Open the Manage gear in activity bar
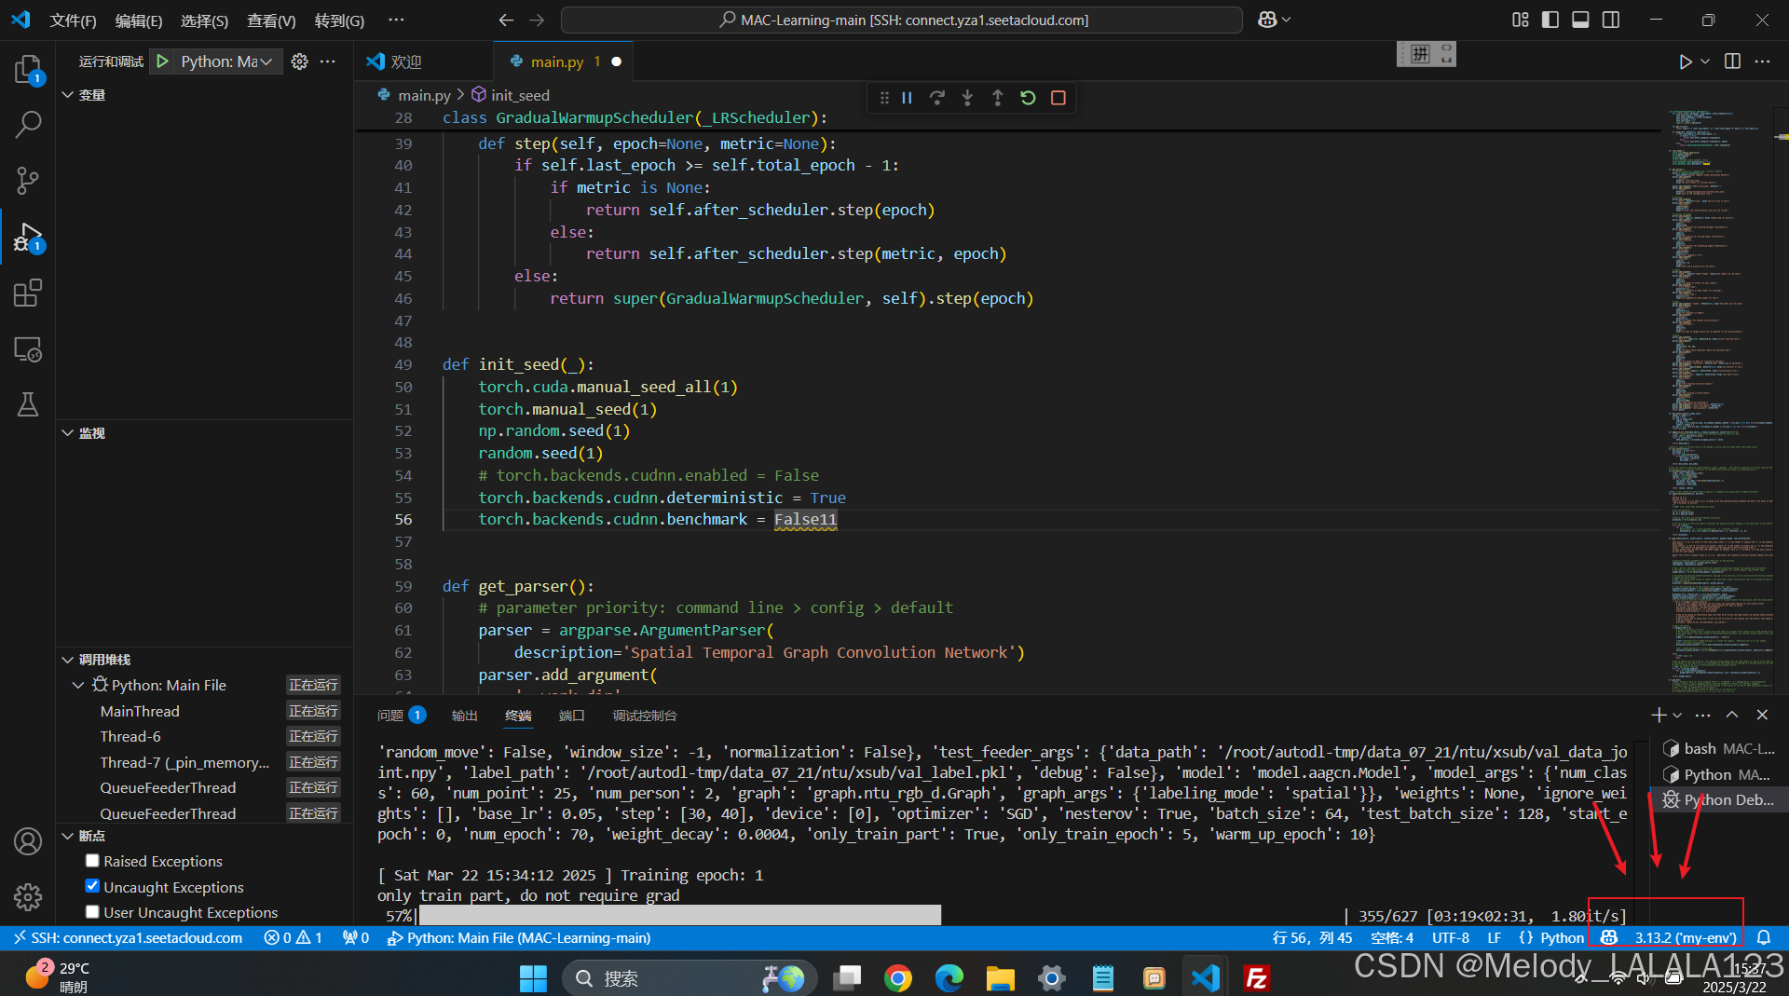Viewport: 1789px width, 996px height. [x=28, y=896]
